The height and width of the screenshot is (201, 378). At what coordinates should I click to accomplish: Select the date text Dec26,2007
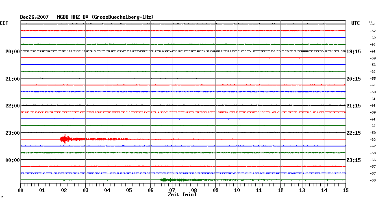click(34, 17)
